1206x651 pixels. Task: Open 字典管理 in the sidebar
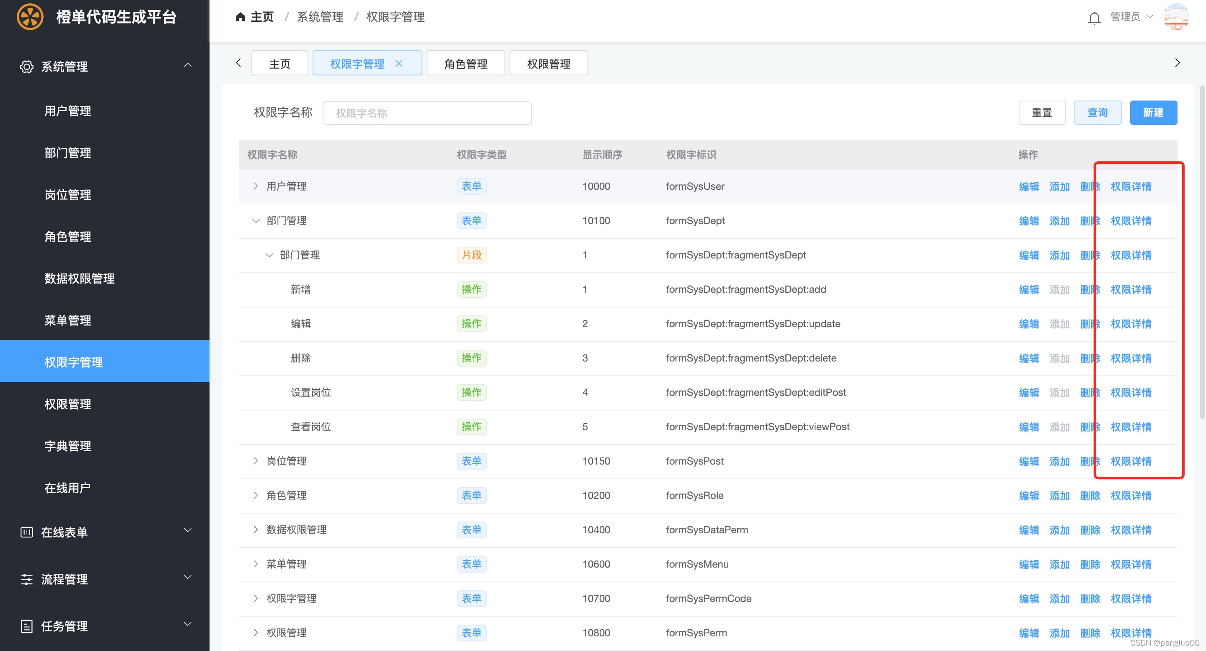pos(104,446)
